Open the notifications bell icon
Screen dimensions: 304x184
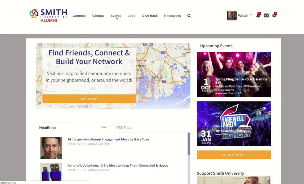pos(258,15)
